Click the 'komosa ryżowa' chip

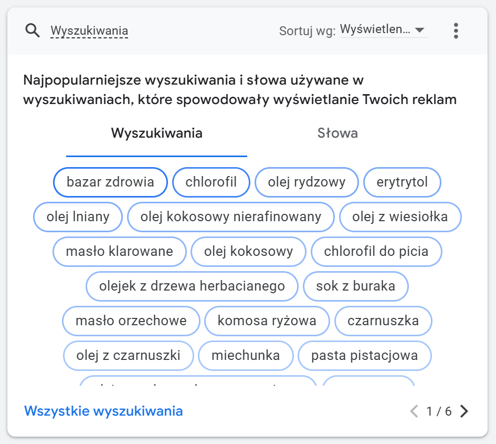click(267, 321)
